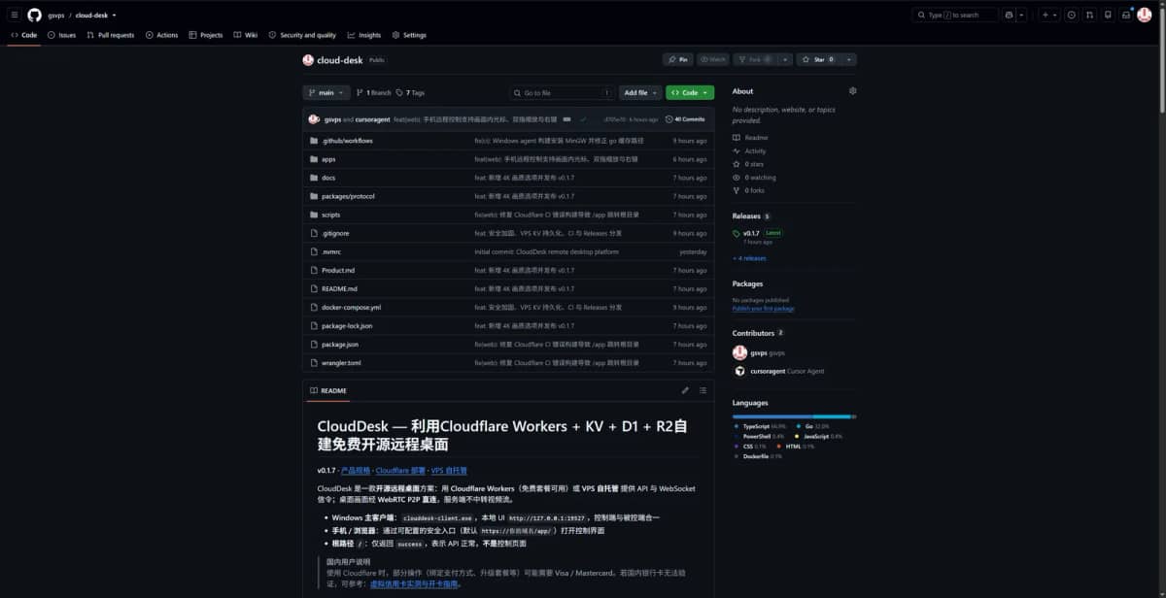Click the commit author avatar in commit bar

tap(314, 119)
